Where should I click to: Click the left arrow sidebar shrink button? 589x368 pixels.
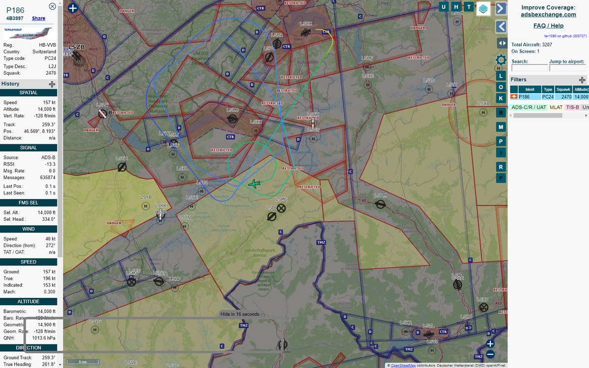501,26
